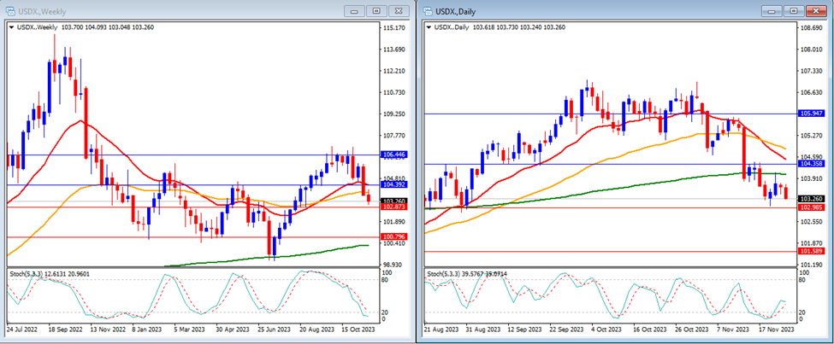Image resolution: width=834 pixels, height=344 pixels.
Task: Click the USDX Weekly window system icon
Action: pyautogui.click(x=12, y=11)
